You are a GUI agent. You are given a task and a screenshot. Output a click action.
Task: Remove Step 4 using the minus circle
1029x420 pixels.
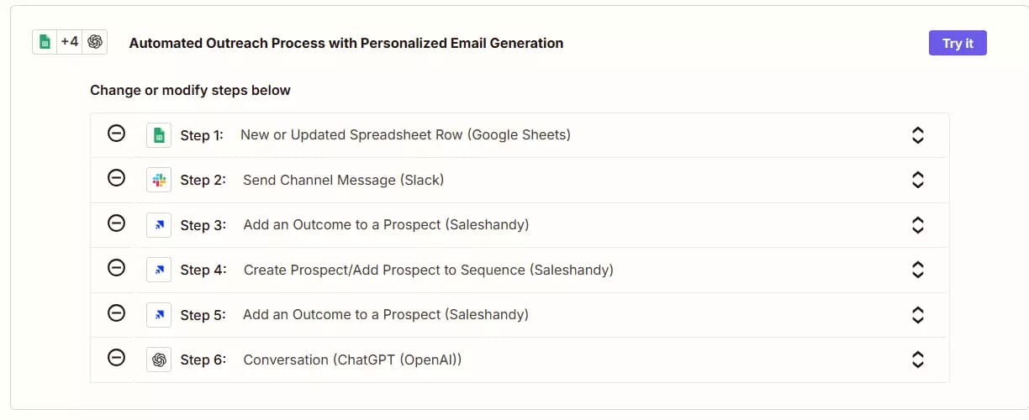[117, 268]
